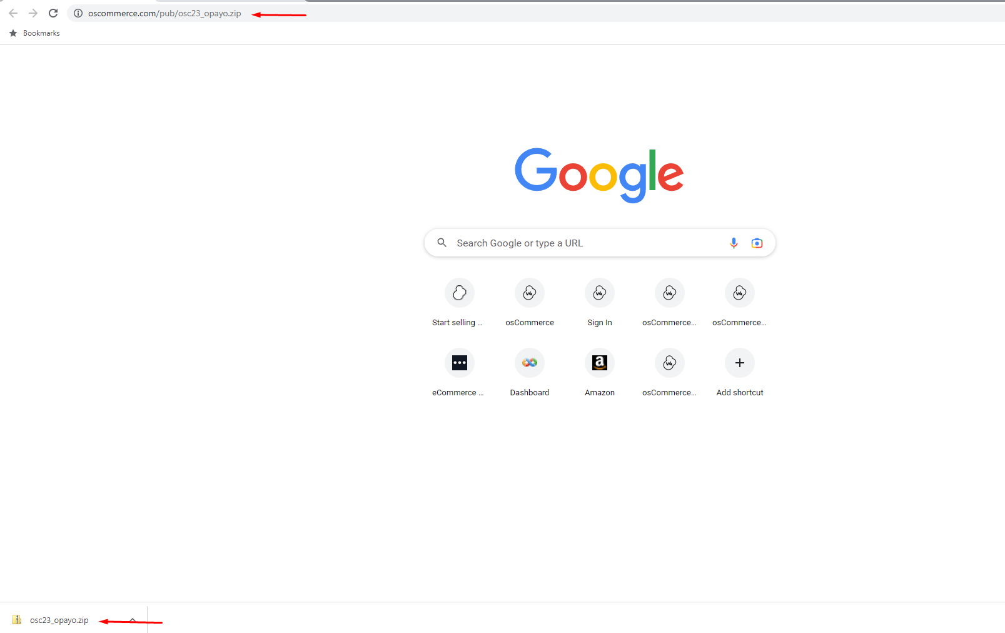Open the Bookmarks star folder
Image resolution: width=1005 pixels, height=633 pixels.
(13, 33)
